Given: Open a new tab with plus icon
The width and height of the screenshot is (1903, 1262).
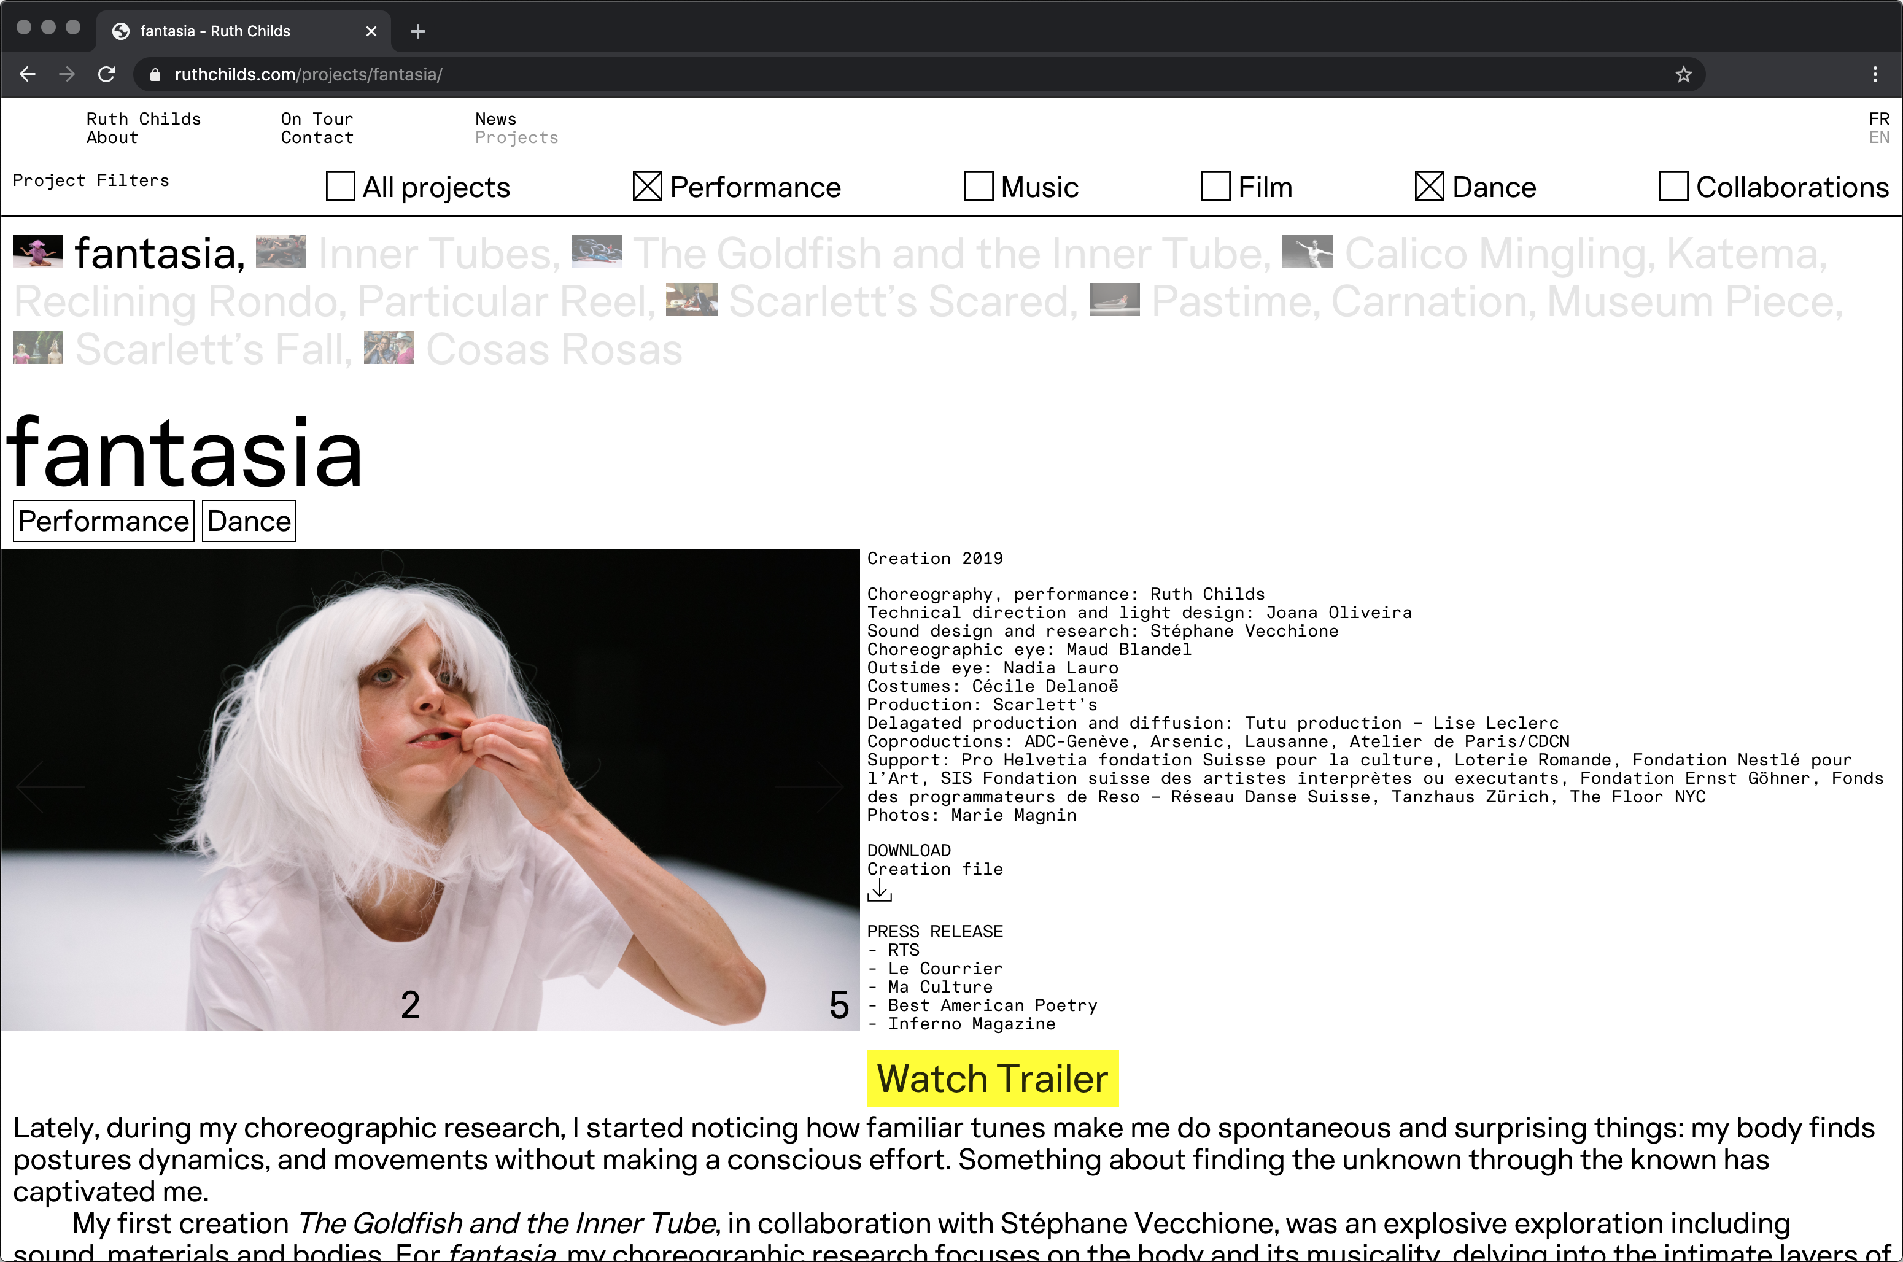Looking at the screenshot, I should point(417,31).
